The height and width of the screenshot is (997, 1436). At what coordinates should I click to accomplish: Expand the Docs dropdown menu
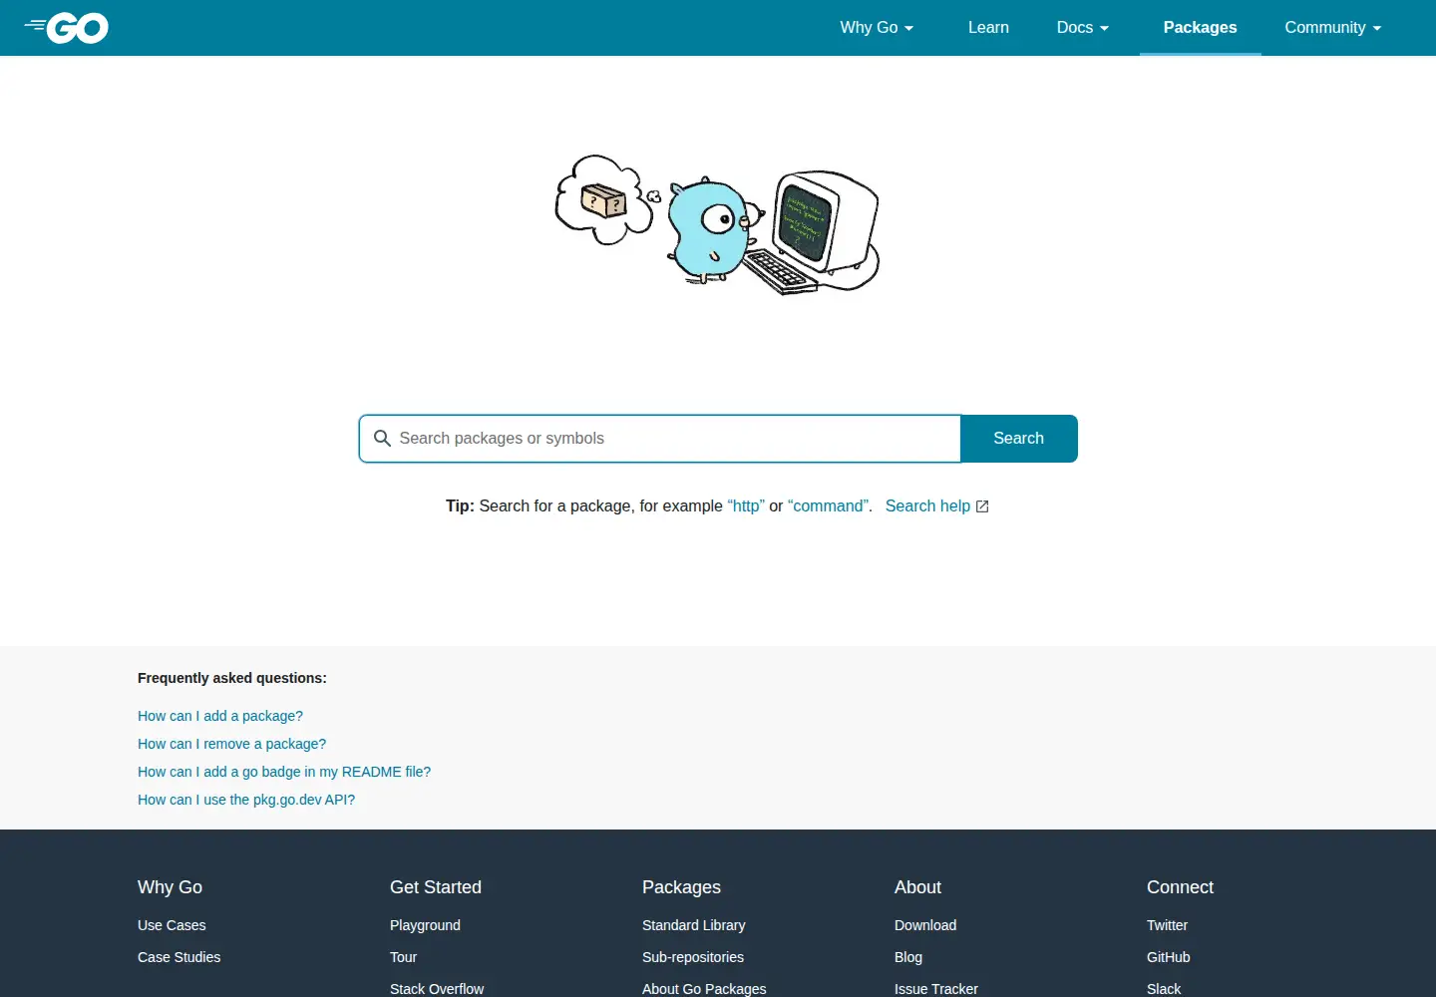coord(1083,28)
